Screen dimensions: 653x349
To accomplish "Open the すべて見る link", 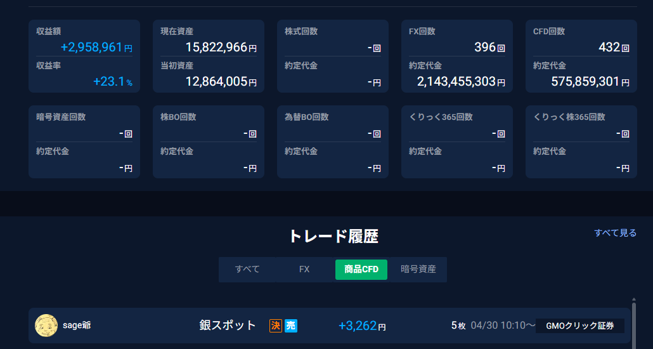I will pos(615,233).
